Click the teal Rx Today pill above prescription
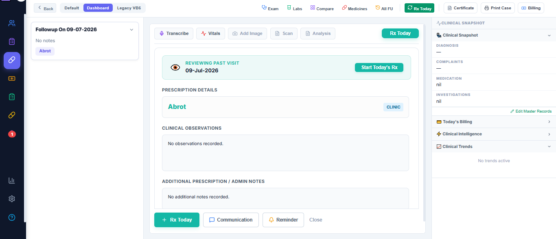 pos(400,33)
